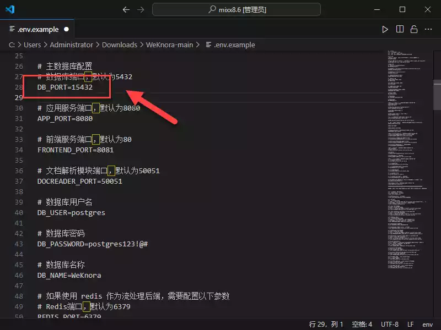Click the navigate back arrow
Viewport: 441px width, 330px height.
click(x=126, y=9)
